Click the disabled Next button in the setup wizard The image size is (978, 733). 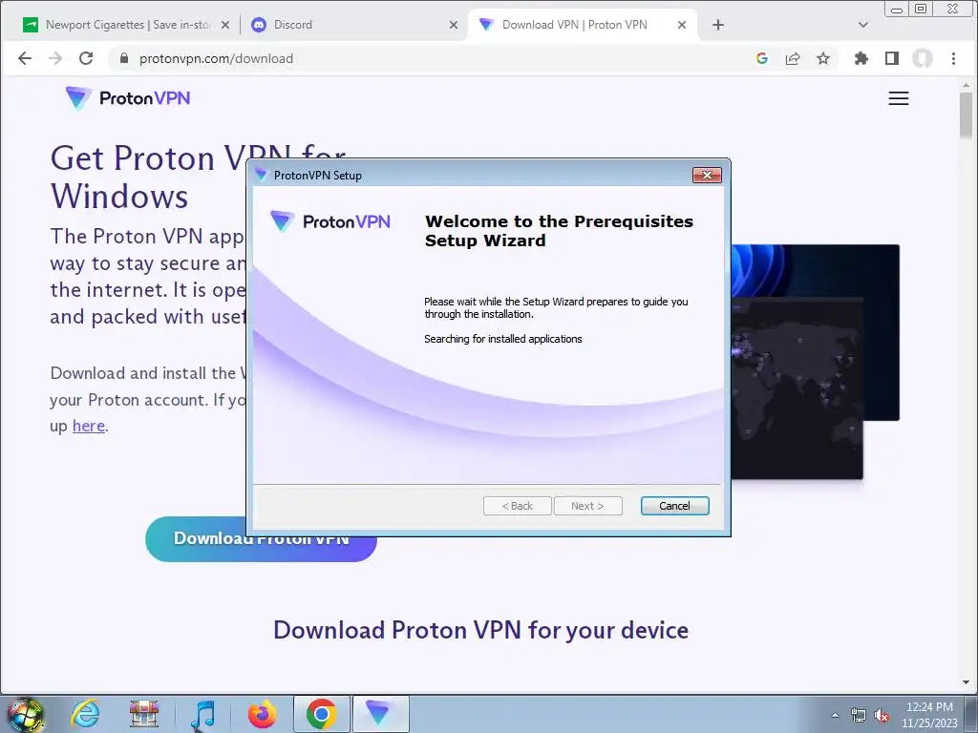coord(587,506)
